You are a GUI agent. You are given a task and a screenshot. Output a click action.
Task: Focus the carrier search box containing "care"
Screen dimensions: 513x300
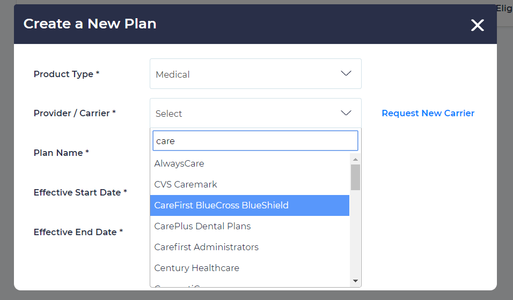(255, 141)
